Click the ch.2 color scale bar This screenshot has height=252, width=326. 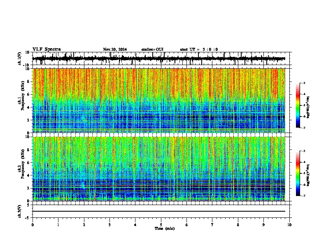coord(298,173)
